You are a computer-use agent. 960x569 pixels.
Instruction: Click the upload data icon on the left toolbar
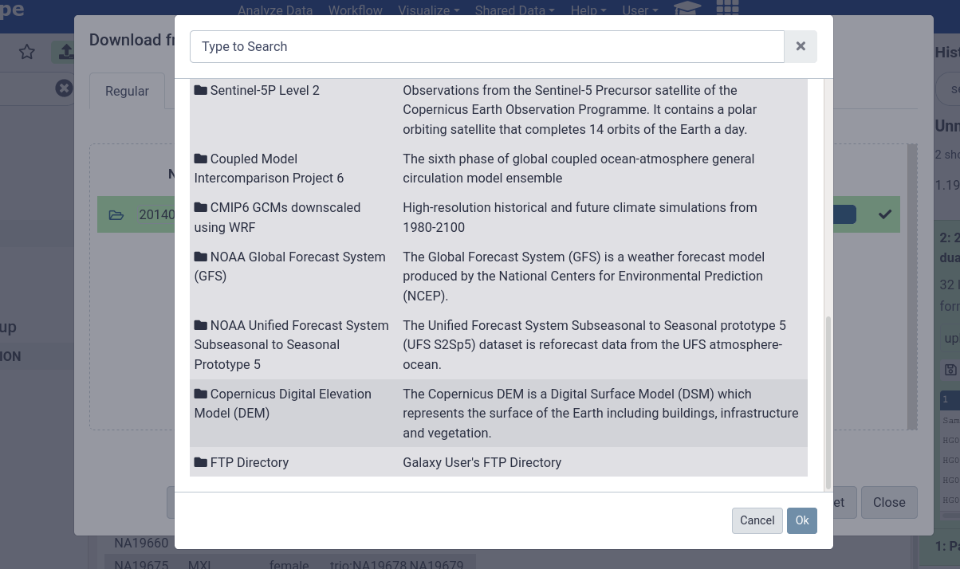pyautogui.click(x=65, y=51)
